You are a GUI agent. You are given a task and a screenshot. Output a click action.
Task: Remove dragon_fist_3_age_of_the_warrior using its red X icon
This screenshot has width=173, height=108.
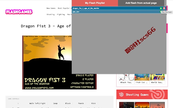click(164, 8)
